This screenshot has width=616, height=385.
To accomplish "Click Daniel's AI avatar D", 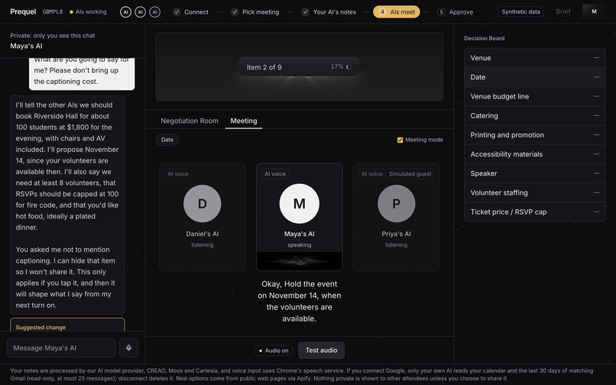I will click(203, 203).
